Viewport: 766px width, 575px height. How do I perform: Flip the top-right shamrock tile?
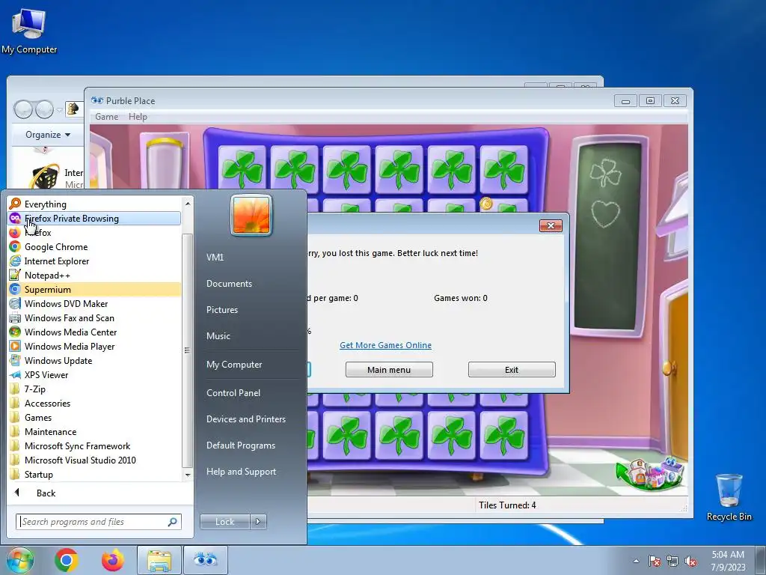(x=503, y=170)
